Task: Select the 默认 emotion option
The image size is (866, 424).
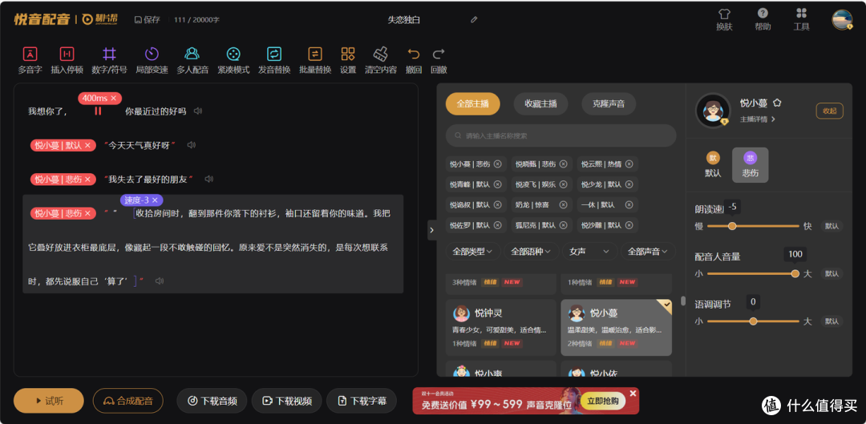Action: [713, 164]
